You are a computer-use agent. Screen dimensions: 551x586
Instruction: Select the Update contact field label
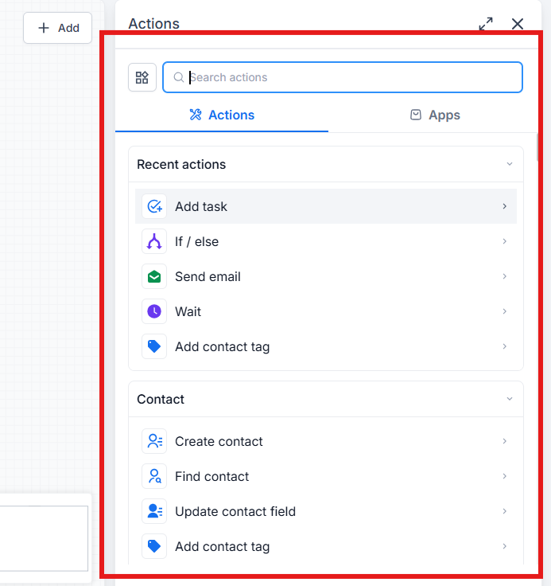pyautogui.click(x=235, y=511)
